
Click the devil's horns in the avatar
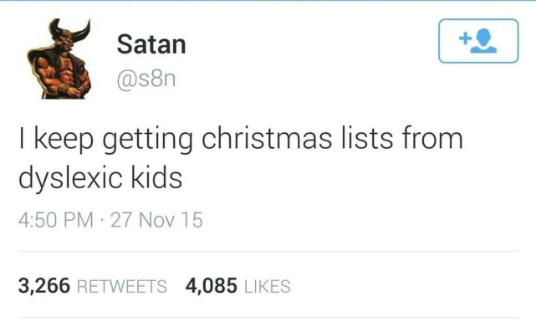[70, 30]
